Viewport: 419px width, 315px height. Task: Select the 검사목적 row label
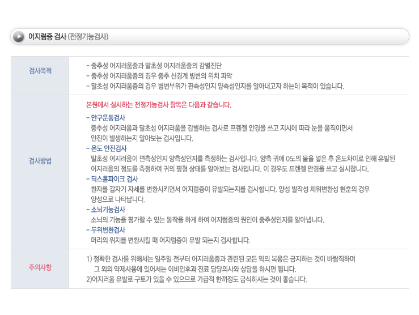(x=40, y=71)
